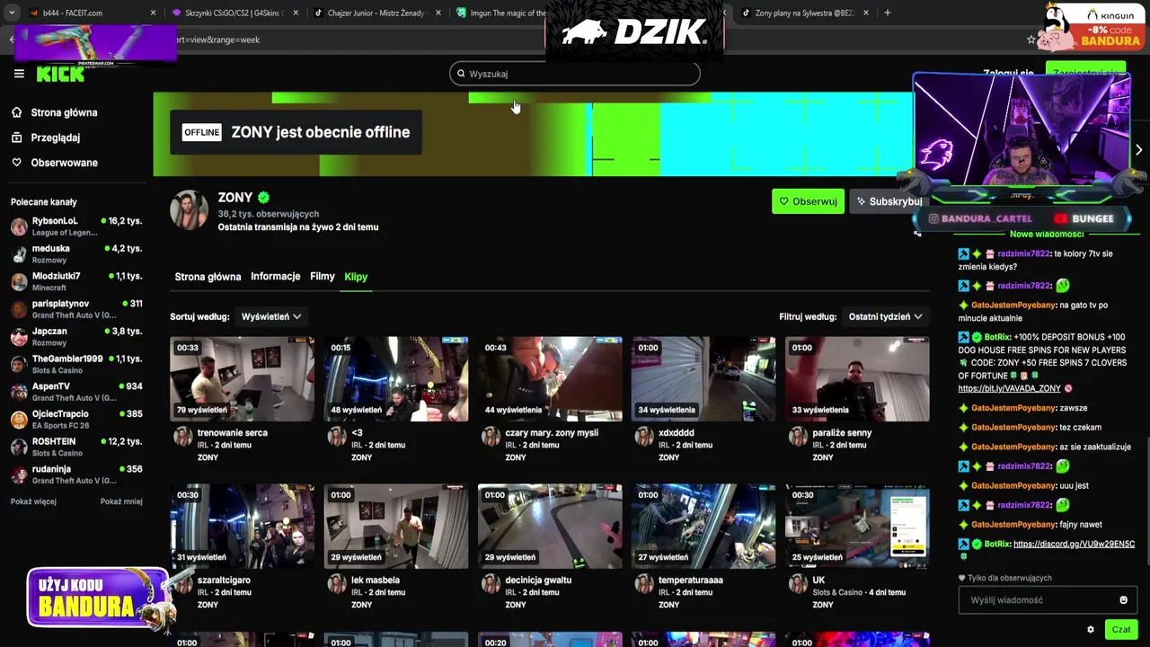Click the right arrow beside webcam overlay

(x=1138, y=150)
